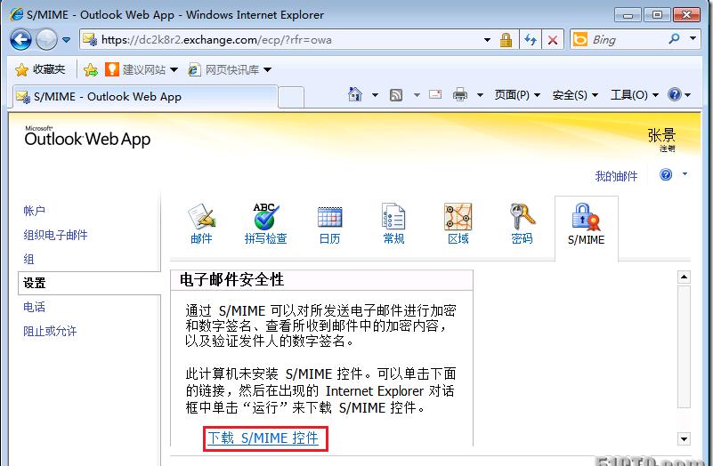Click the security lock icon in address bar

tap(506, 40)
